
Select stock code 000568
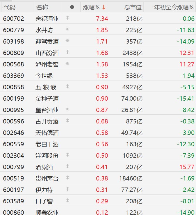click(x=13, y=64)
